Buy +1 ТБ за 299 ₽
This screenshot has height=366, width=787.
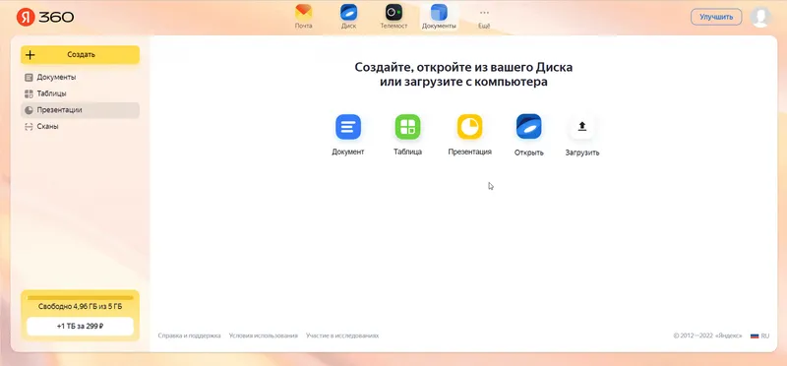[81, 327]
